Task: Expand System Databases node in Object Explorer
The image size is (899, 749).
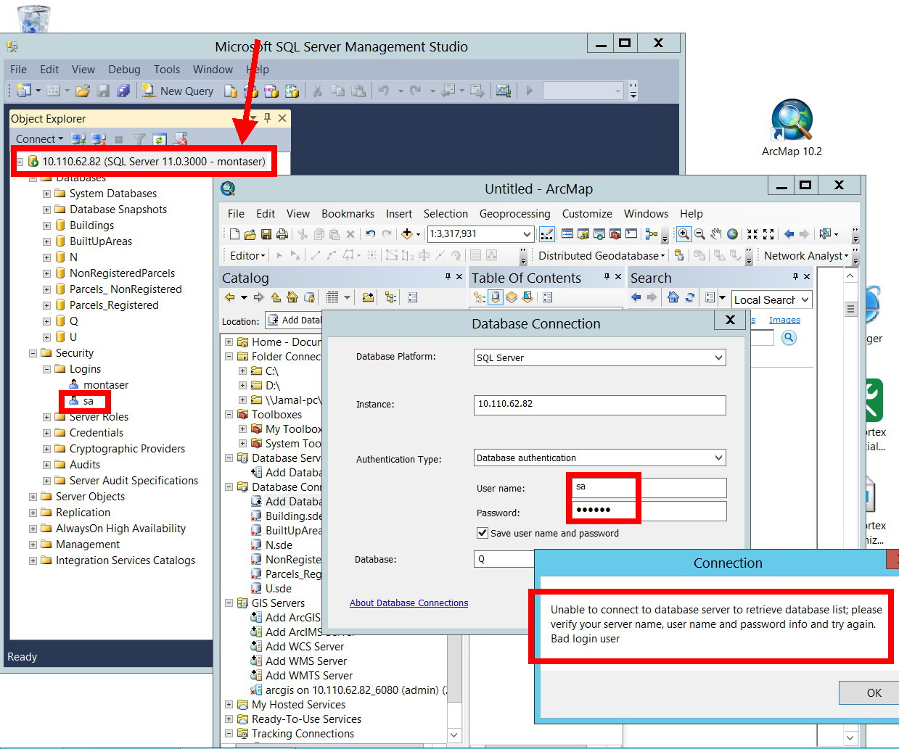Action: coord(46,194)
